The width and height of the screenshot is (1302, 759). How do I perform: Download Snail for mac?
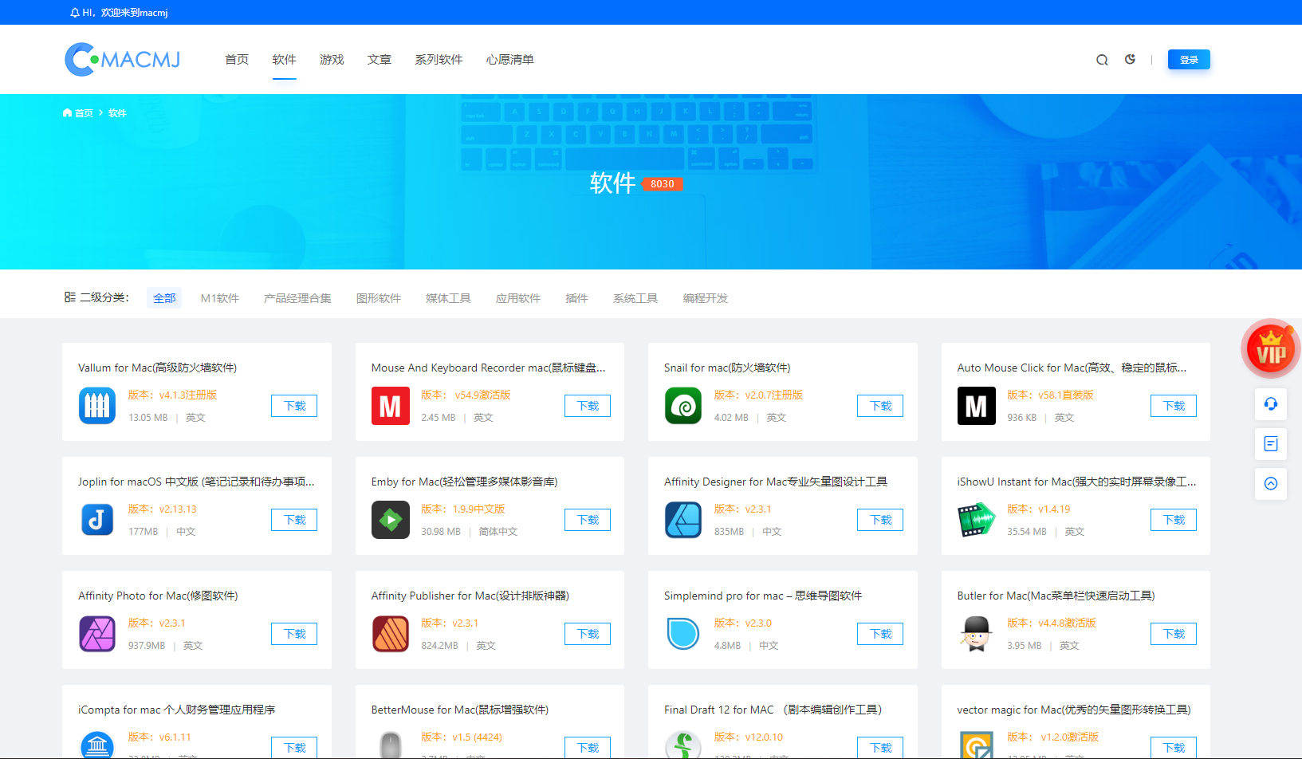(x=880, y=406)
